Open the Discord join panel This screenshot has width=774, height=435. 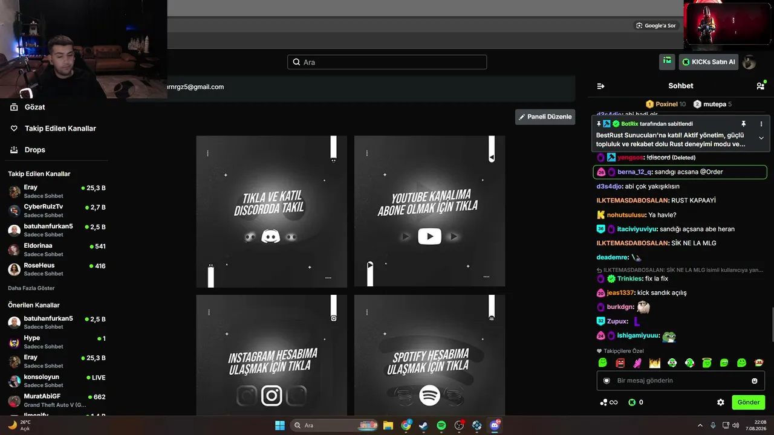[272, 211]
